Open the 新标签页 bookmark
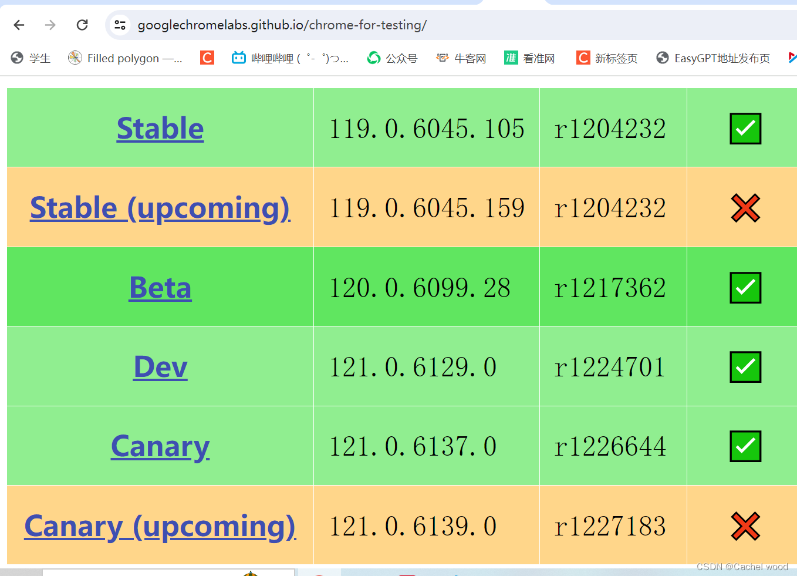The width and height of the screenshot is (797, 576). click(x=607, y=58)
